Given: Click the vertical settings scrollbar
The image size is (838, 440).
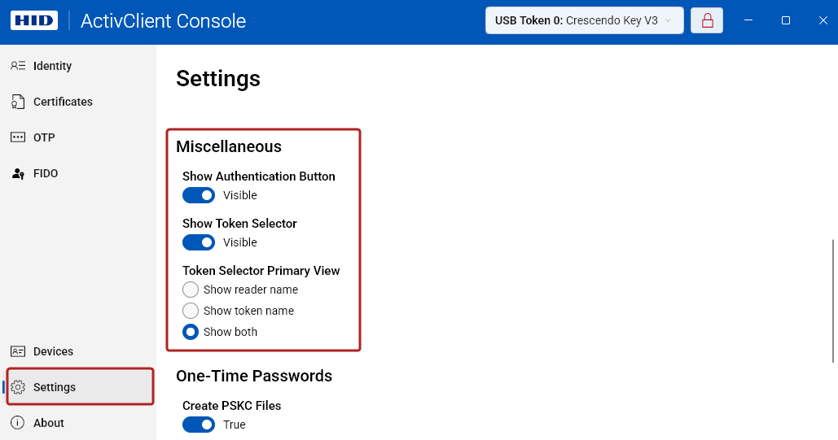Looking at the screenshot, I should [832, 299].
